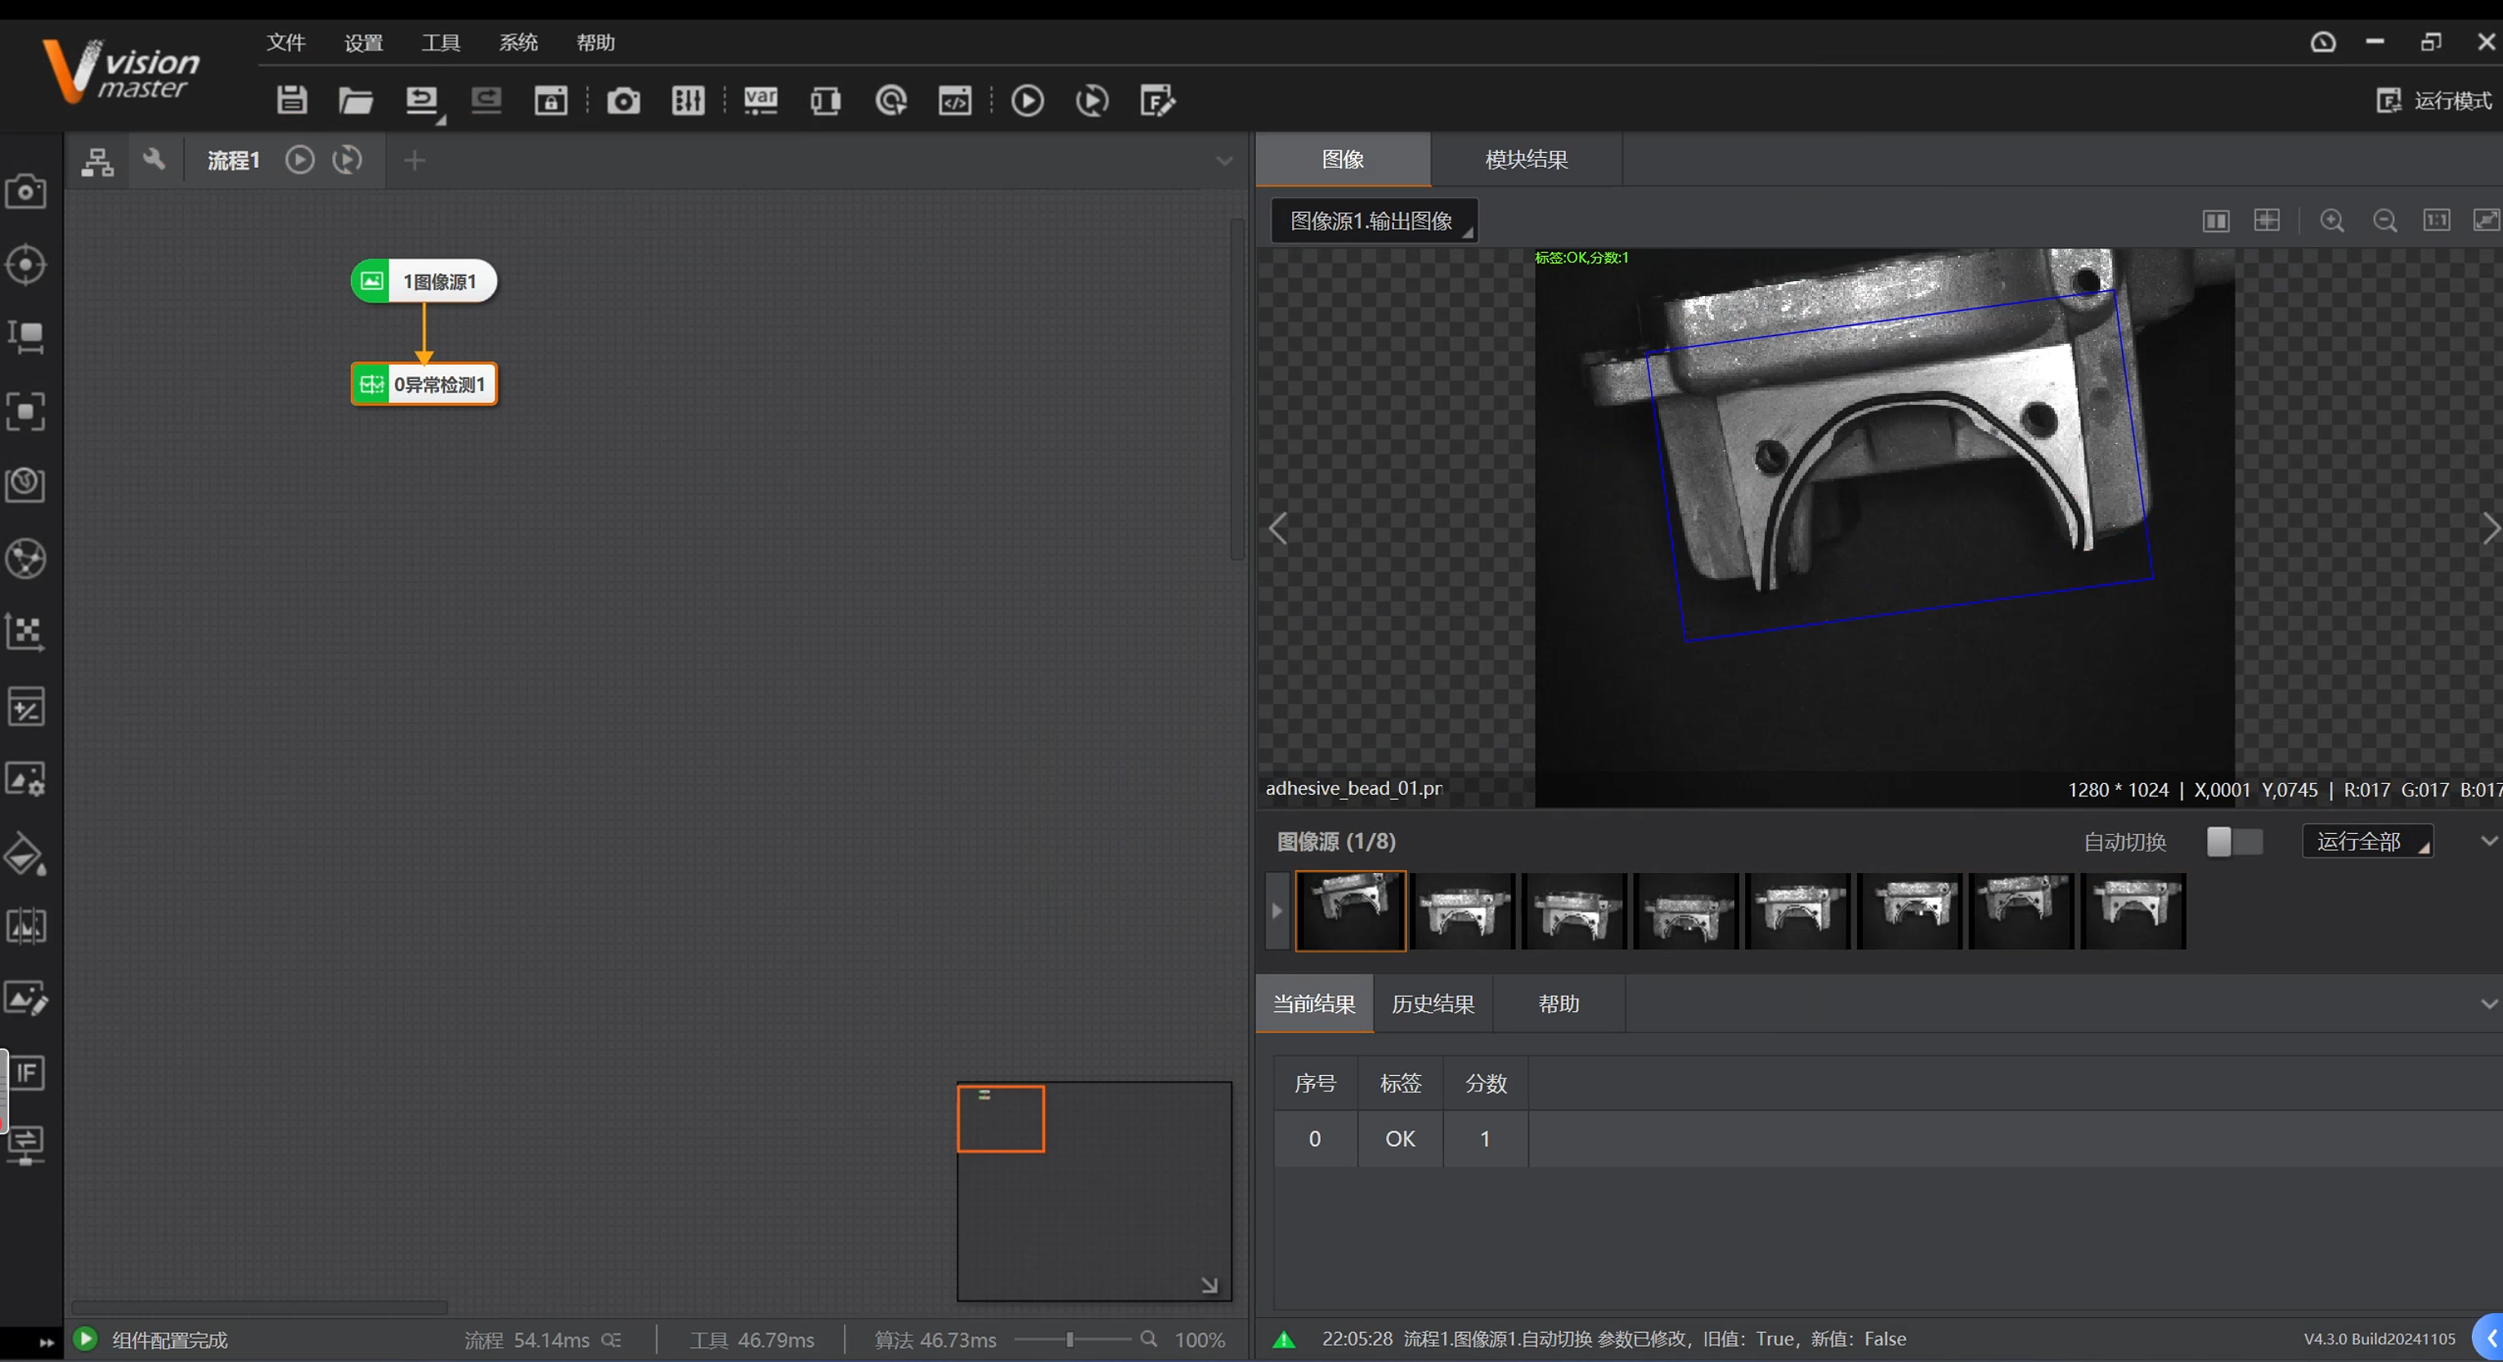Zoom in on the image view
This screenshot has width=2503, height=1362.
[x=2332, y=221]
